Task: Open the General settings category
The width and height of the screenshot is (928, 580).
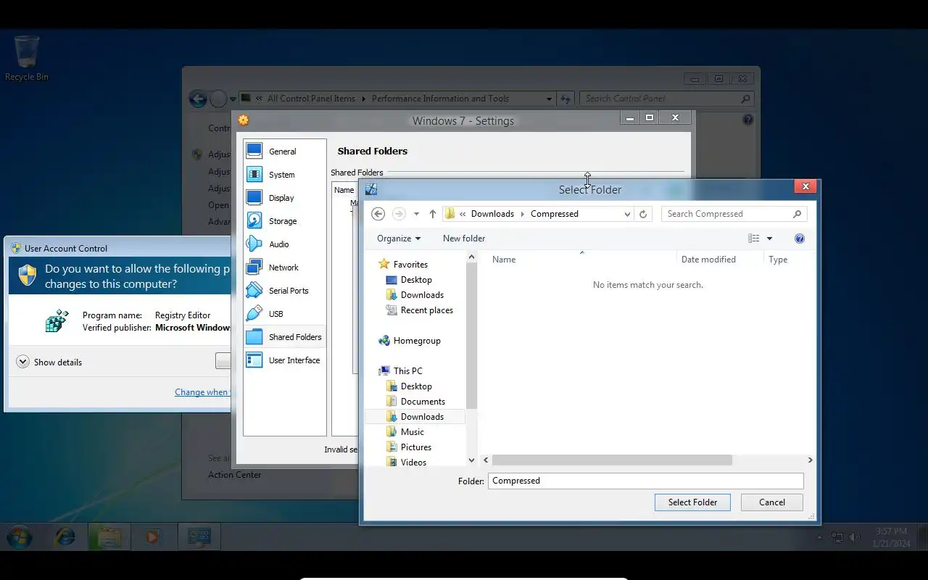Action: [284, 152]
